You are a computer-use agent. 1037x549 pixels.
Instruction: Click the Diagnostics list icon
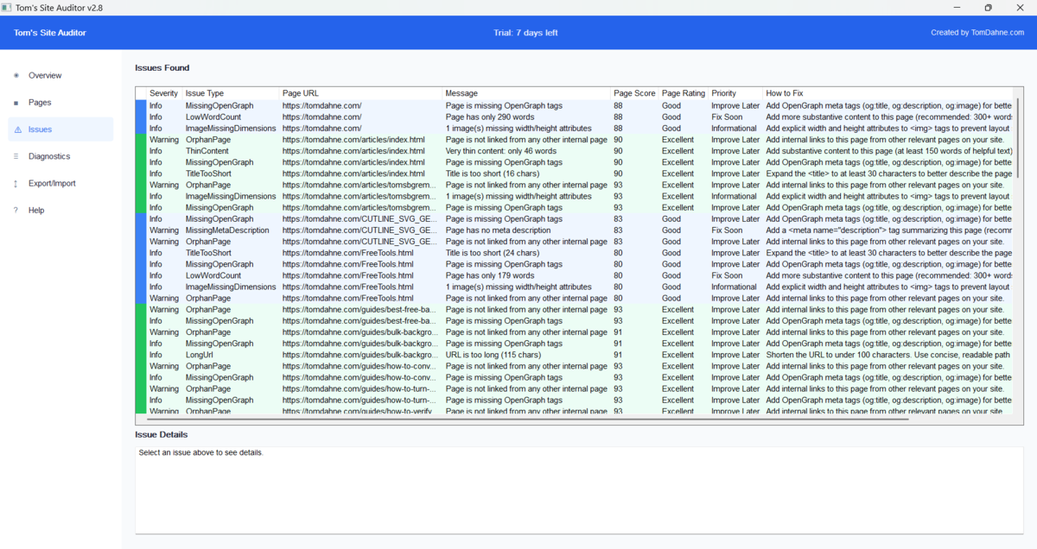[x=15, y=156]
